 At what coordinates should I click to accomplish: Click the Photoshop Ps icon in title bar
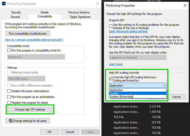4,4
